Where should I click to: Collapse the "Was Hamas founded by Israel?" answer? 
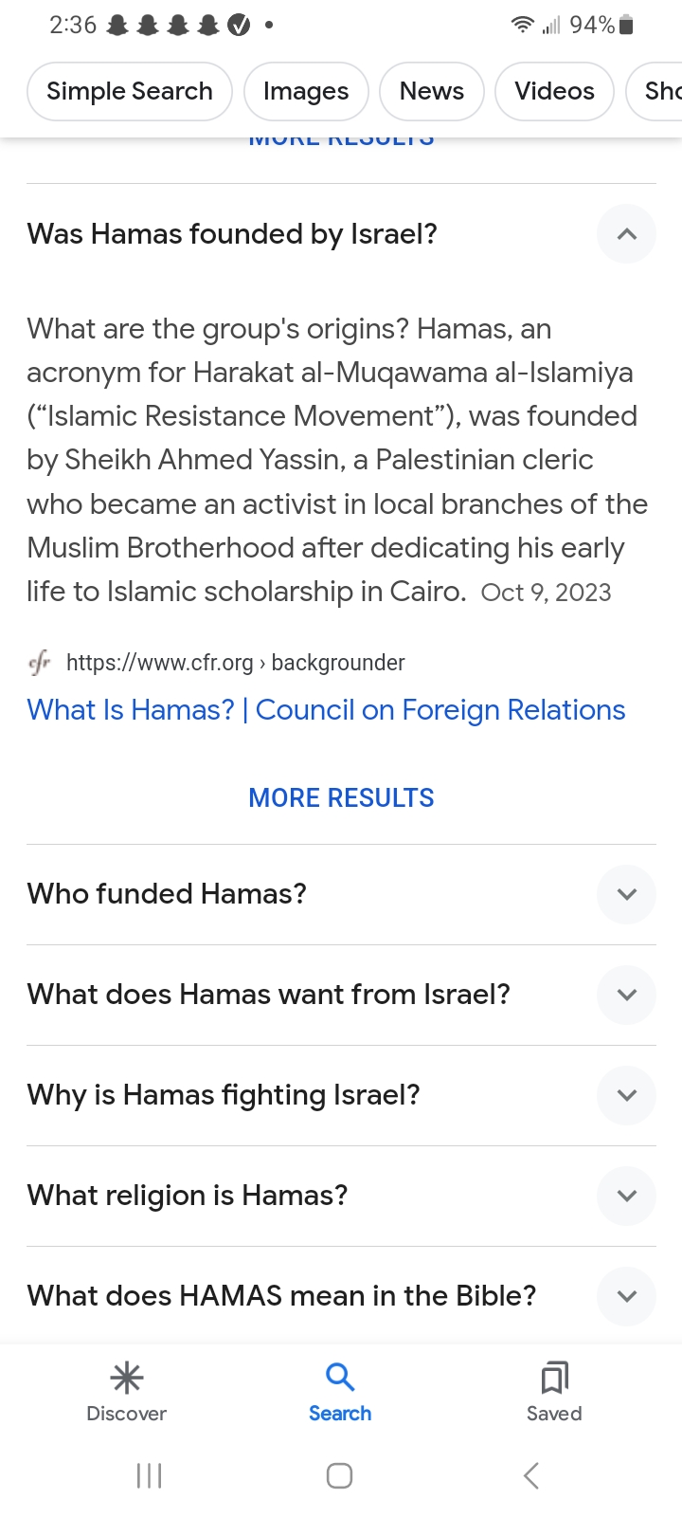pos(626,234)
